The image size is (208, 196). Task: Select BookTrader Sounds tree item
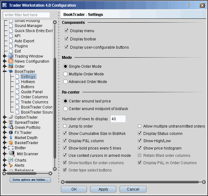[37, 112]
